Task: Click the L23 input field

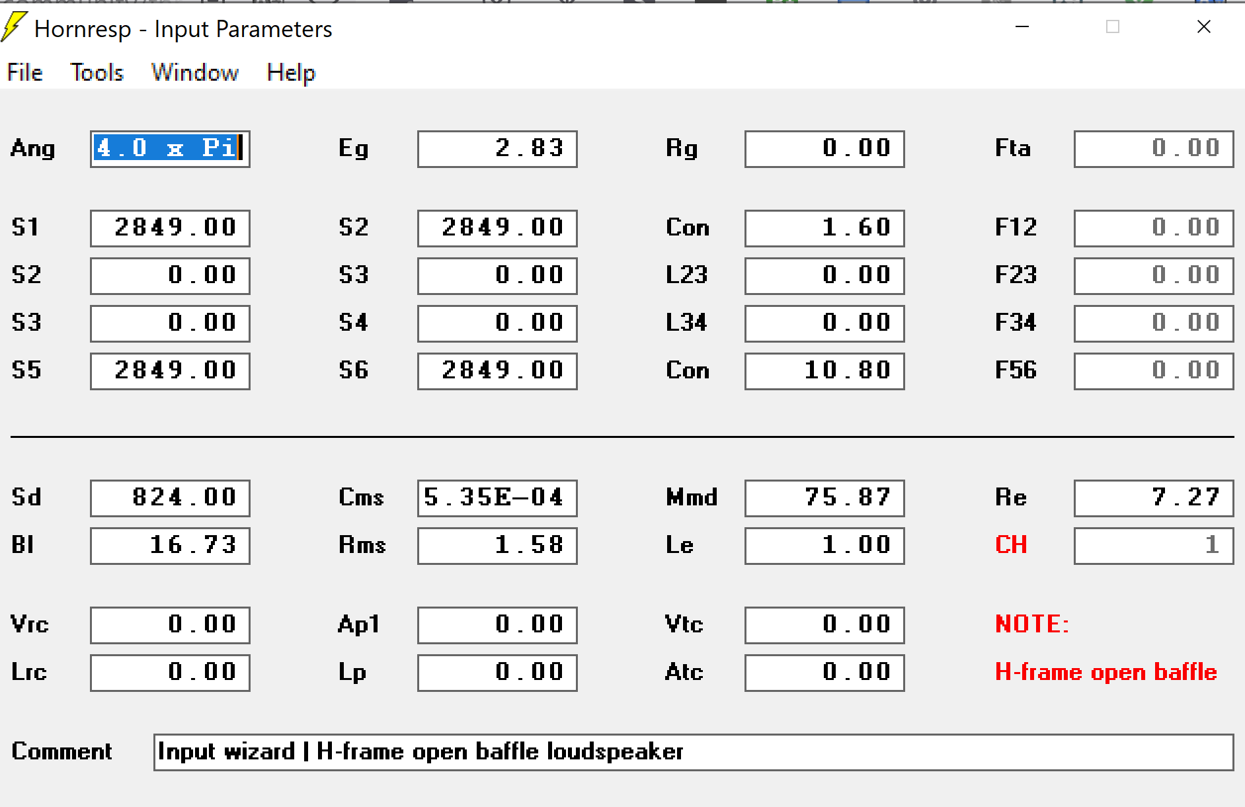Action: (x=824, y=276)
